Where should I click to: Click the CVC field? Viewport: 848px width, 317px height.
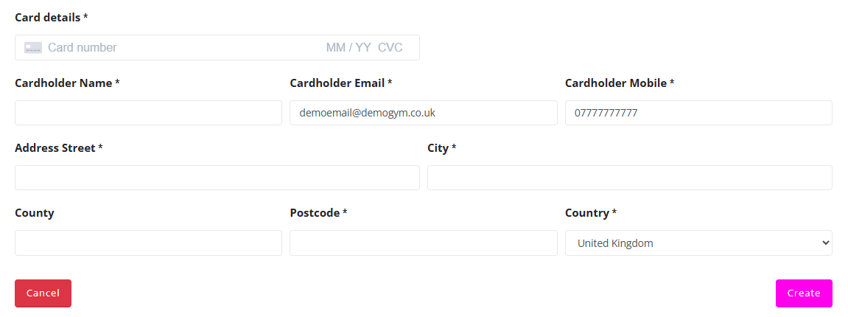pyautogui.click(x=390, y=47)
